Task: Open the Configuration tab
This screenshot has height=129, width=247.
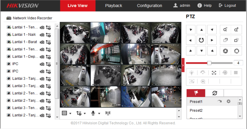Action: pyautogui.click(x=149, y=6)
